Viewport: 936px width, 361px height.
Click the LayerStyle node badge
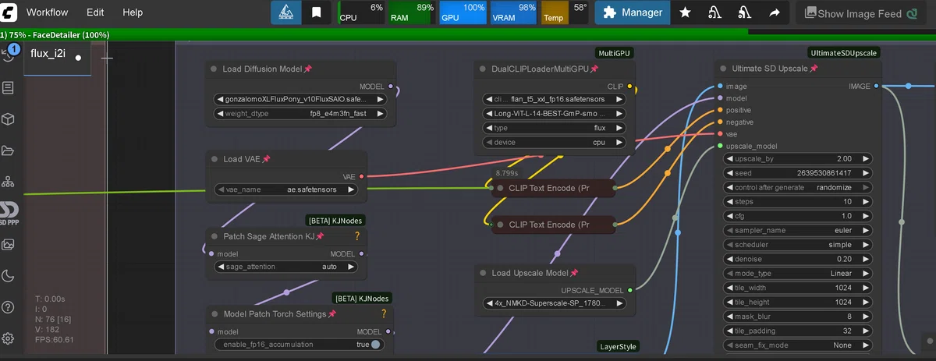618,346
